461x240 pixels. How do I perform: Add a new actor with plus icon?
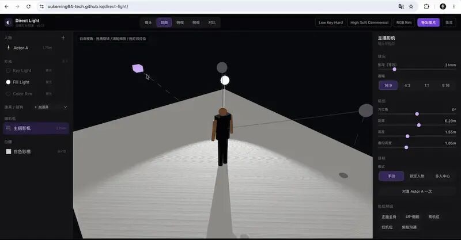[x=63, y=37]
